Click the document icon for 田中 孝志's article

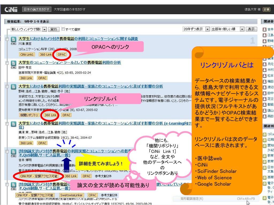(13, 63)
